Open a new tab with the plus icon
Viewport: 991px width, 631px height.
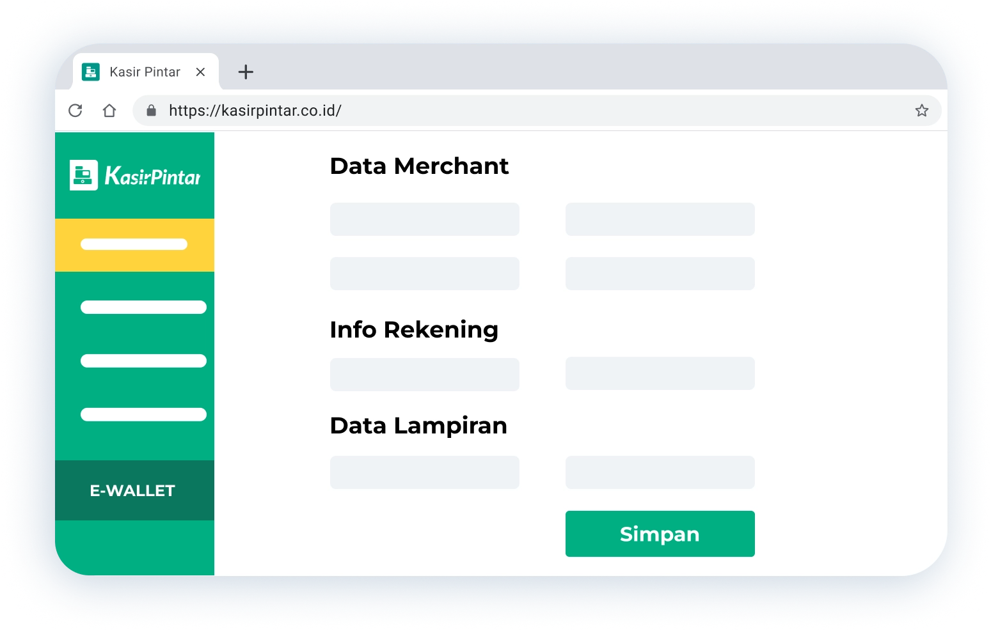coord(246,72)
